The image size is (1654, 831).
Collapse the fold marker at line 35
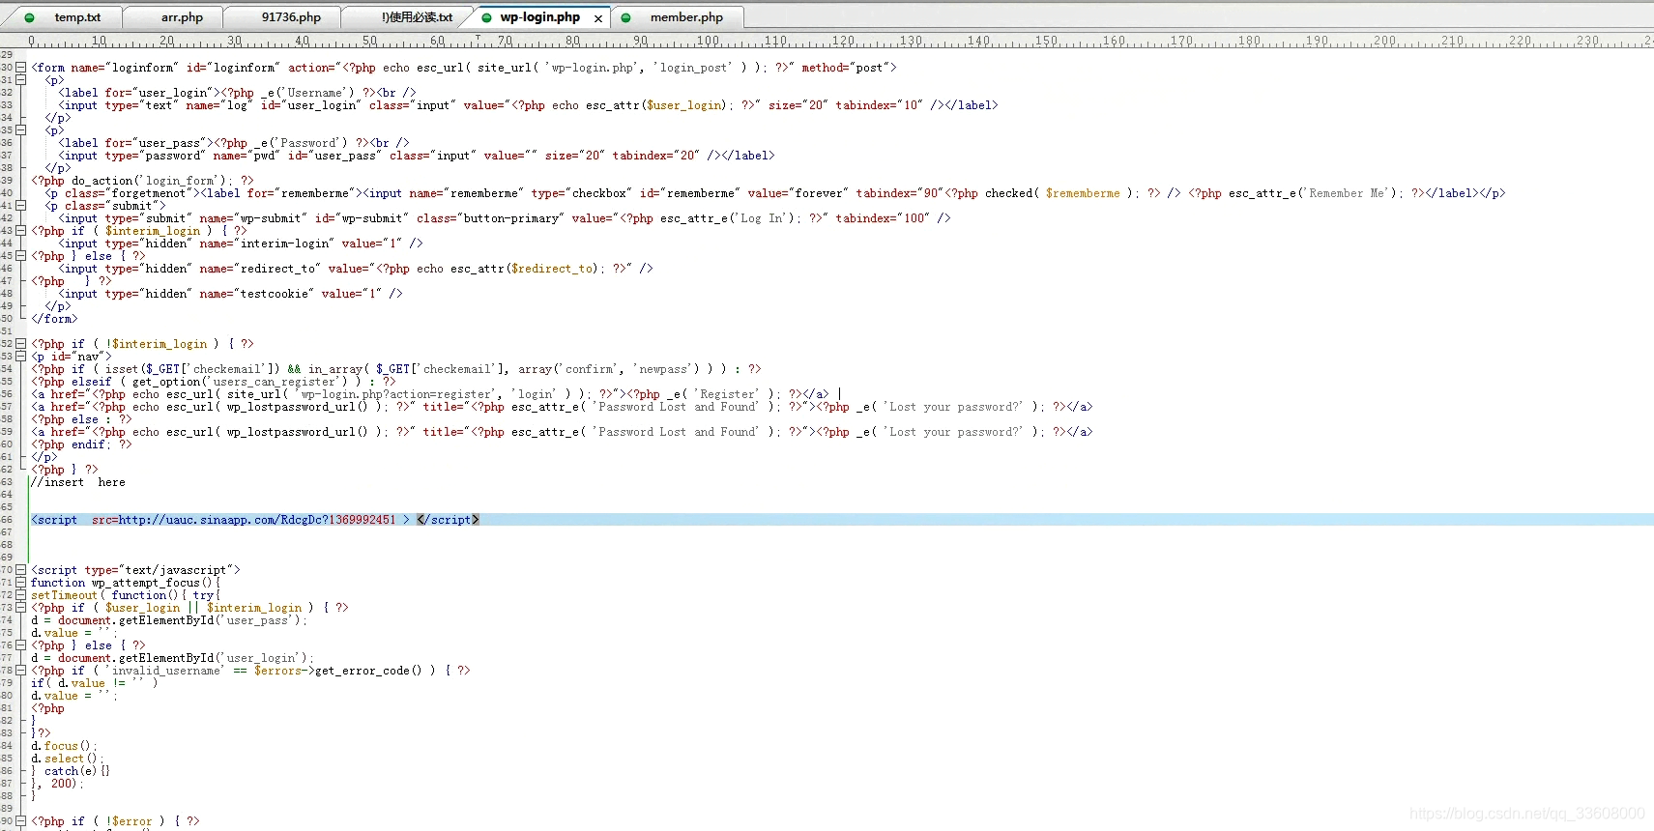pos(20,130)
